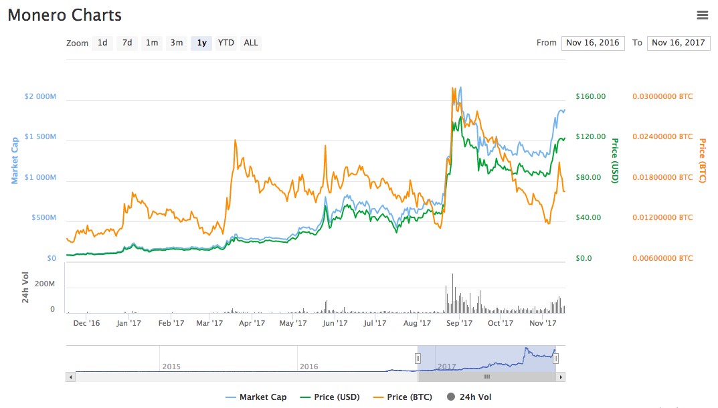Click the scrollbar right arrow button
Image resolution: width=718 pixels, height=408 pixels.
(x=561, y=377)
